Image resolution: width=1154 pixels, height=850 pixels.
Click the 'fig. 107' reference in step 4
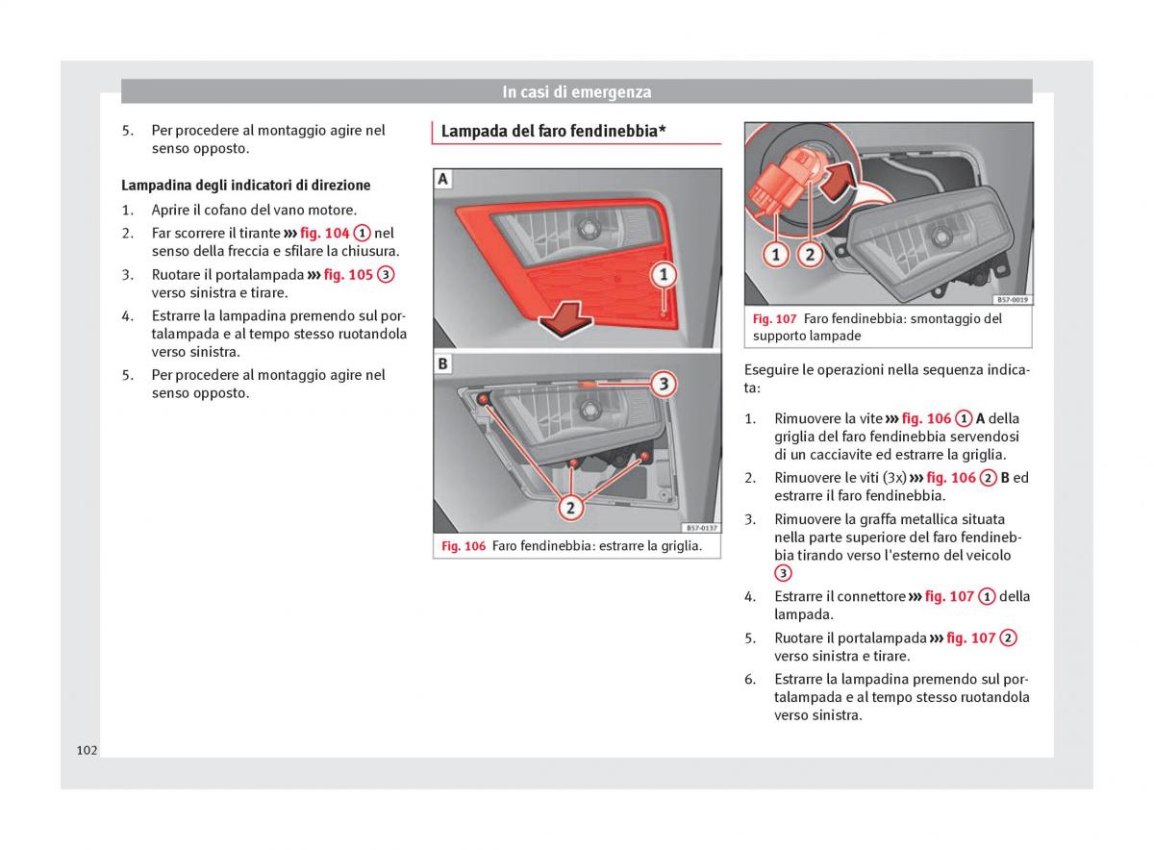[x=949, y=596]
